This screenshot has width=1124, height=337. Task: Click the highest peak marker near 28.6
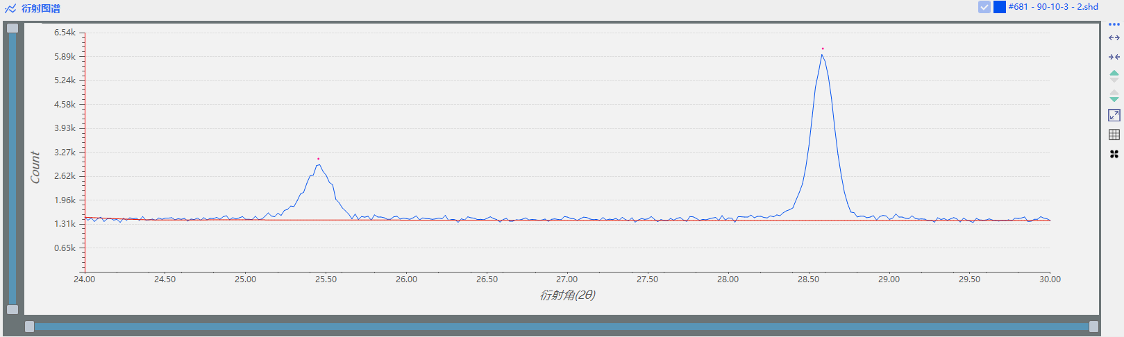[x=823, y=49]
